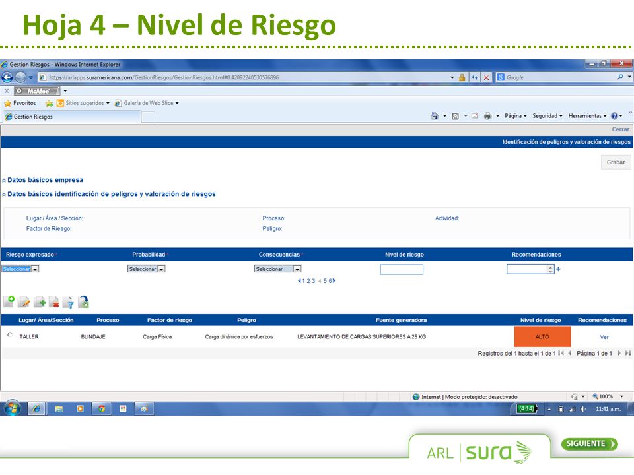Click the blue plus next to Recomendaciones field
The width and height of the screenshot is (634, 475).
[x=559, y=269]
